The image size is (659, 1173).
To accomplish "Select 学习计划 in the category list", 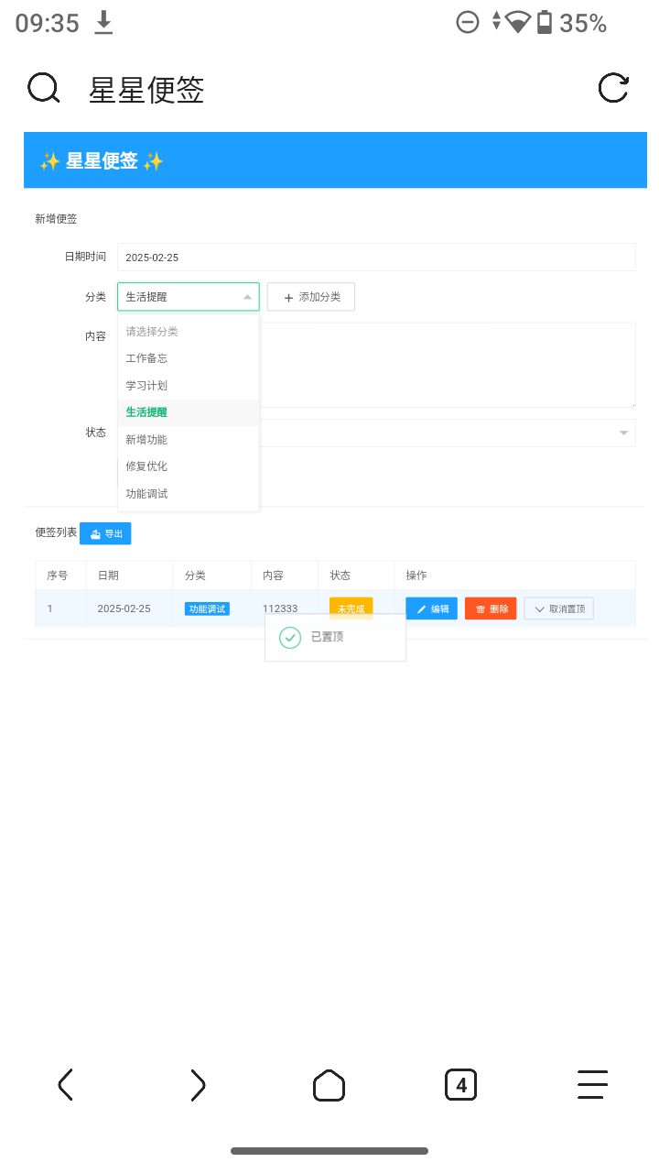I will (x=147, y=386).
